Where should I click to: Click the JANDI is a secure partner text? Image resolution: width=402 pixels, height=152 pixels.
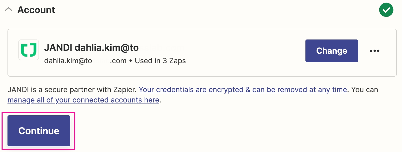pos(72,90)
